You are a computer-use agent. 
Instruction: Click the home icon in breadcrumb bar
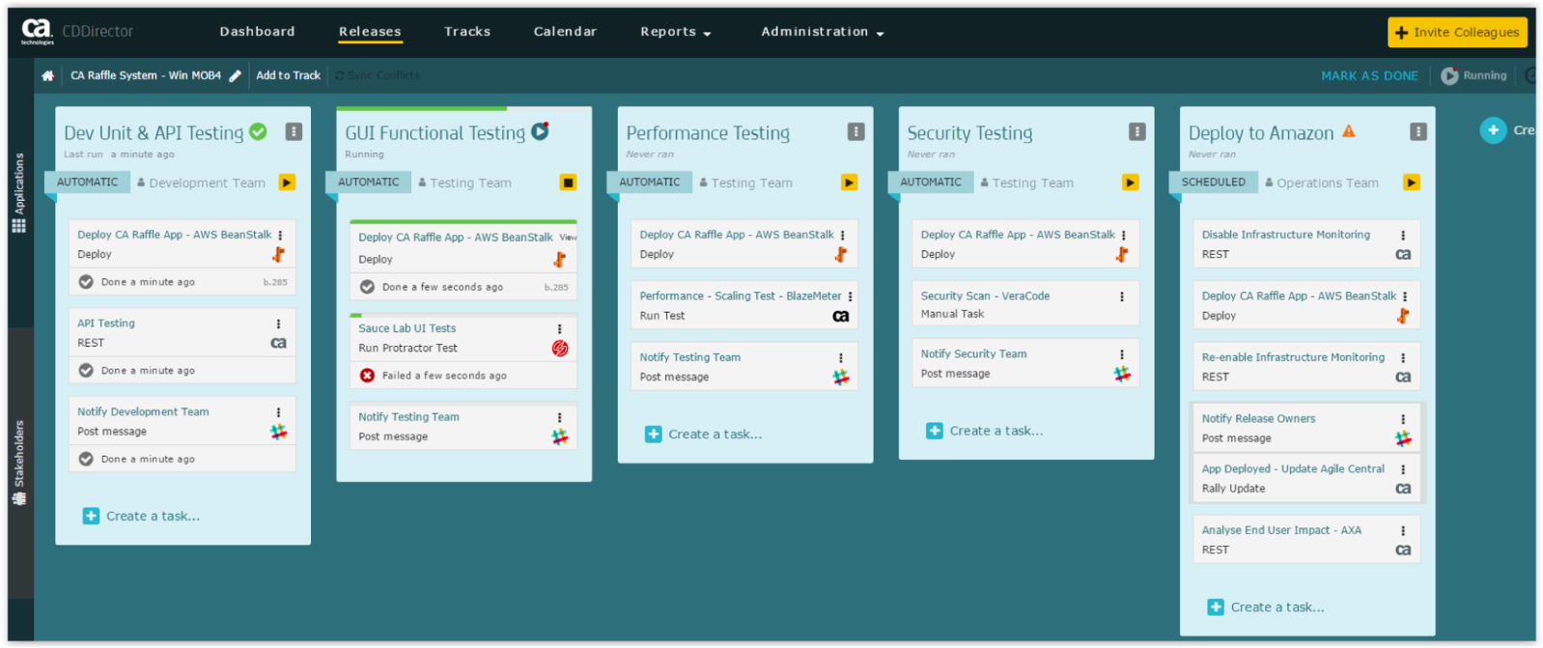click(47, 75)
